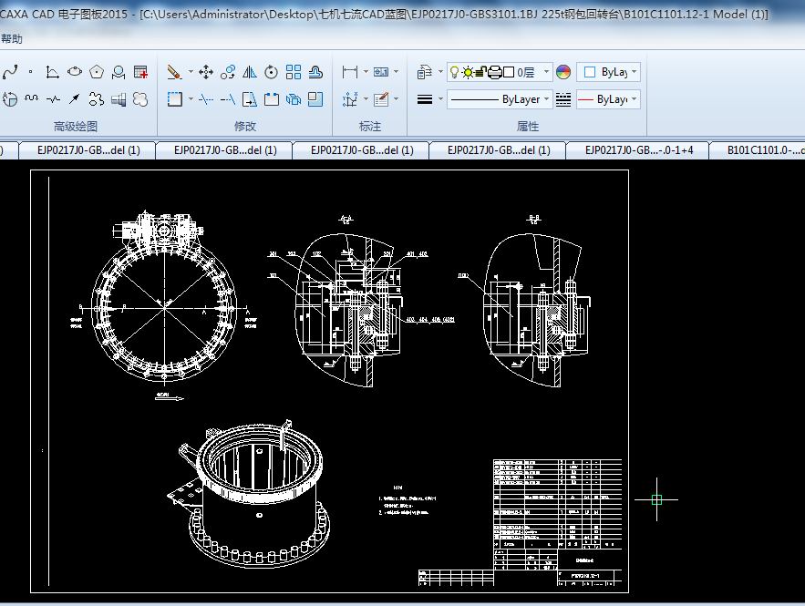Select the wavy line drawing tool
Viewport: 805px width, 606px height.
pos(32,98)
